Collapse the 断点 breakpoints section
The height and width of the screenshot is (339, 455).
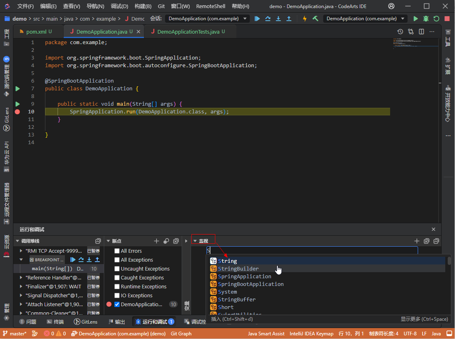point(108,241)
